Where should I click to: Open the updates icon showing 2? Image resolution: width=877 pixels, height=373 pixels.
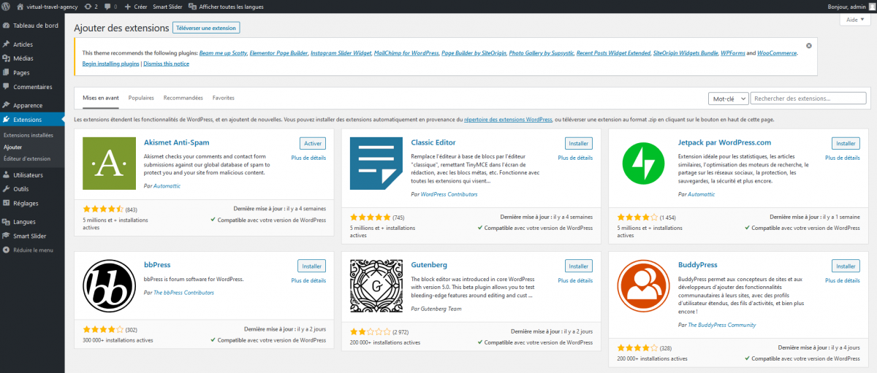91,7
